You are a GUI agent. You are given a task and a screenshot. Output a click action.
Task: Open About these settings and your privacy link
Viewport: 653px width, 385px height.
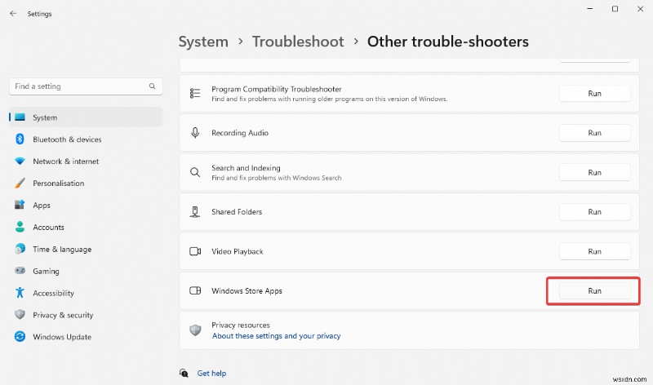276,336
